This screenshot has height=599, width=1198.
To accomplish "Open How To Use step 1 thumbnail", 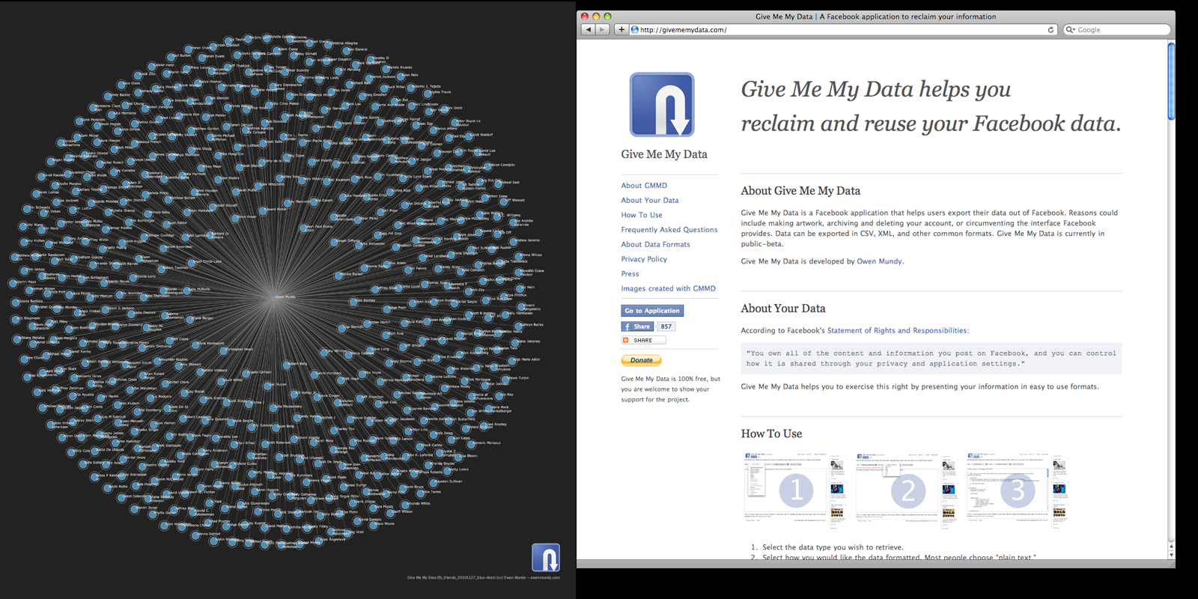I will tap(795, 490).
